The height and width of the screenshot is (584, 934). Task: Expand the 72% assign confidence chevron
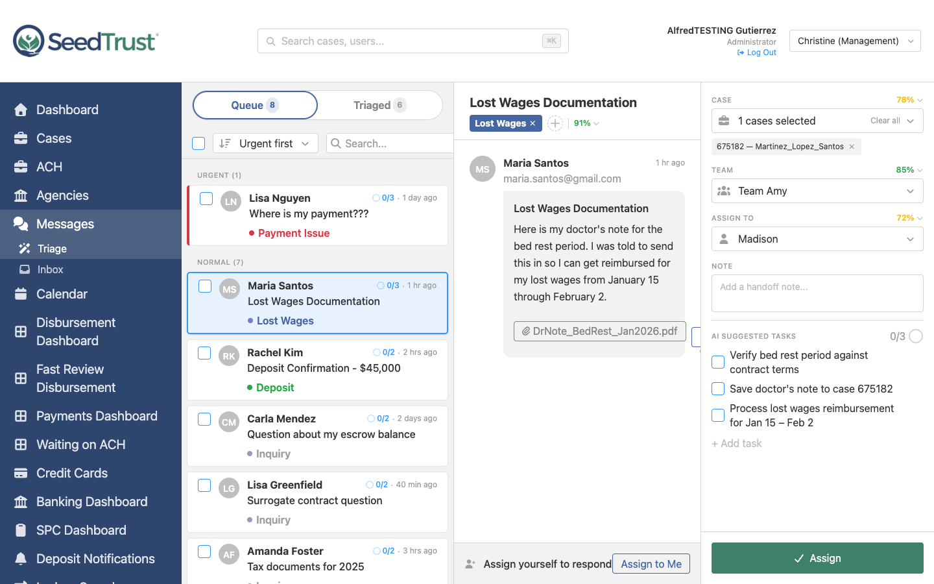click(920, 218)
